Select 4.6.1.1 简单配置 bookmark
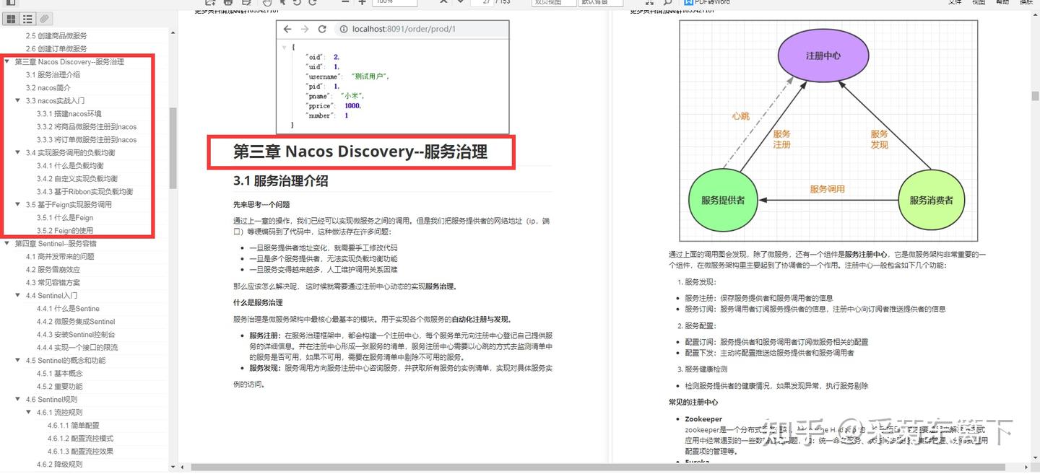1040x474 pixels. coord(74,426)
